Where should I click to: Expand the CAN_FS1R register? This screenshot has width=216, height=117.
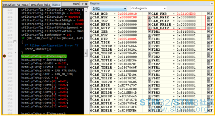[x=149, y=21]
